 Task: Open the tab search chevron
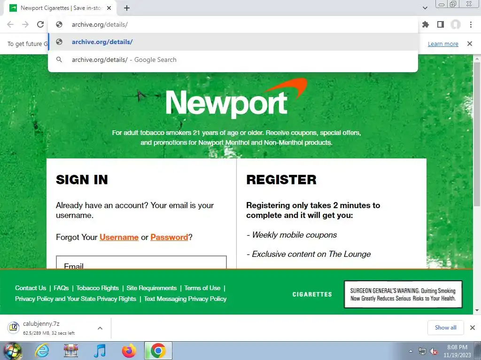coord(425,8)
